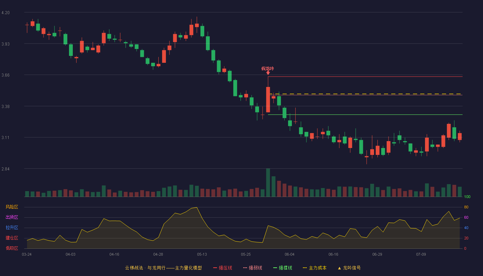This screenshot has height=276, width=483.
Task: Click the 龙吟信号 triangle legend icon
Action: tap(339, 268)
